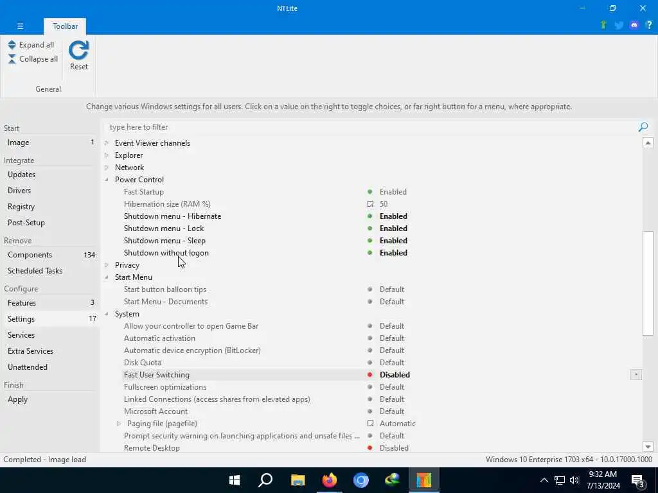
Task: Open the notification center icon
Action: click(638, 481)
